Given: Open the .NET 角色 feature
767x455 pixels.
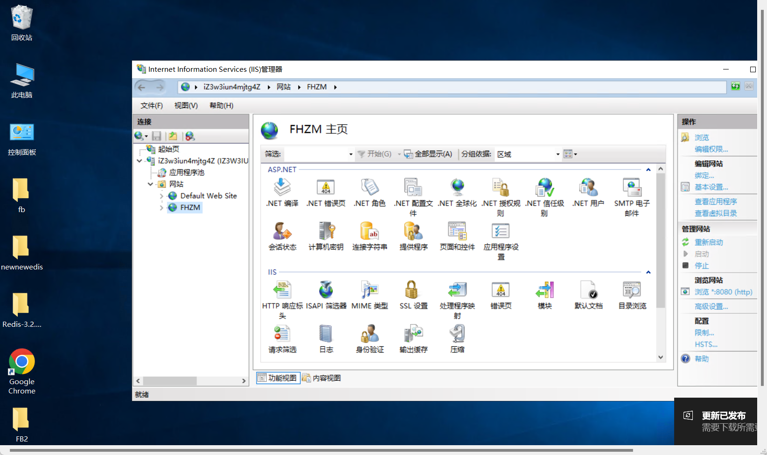Looking at the screenshot, I should click(x=370, y=193).
